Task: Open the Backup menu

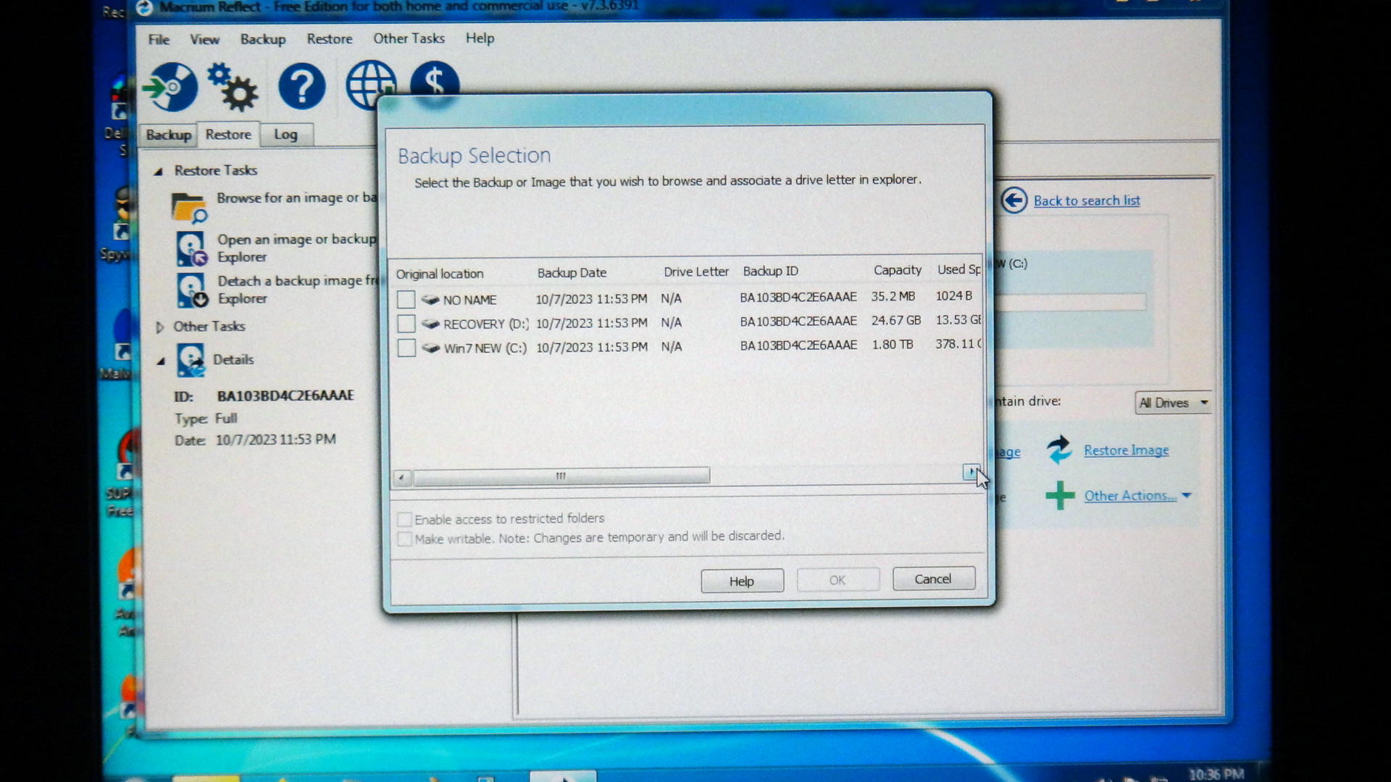Action: point(263,39)
